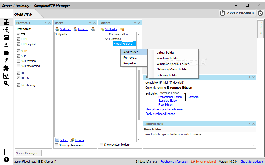Click the remove folder icon beside Add folder
Viewport: 265px width, 165px height.
point(122,29)
